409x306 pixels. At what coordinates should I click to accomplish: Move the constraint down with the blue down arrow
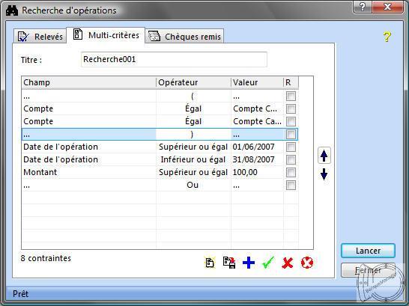[324, 174]
